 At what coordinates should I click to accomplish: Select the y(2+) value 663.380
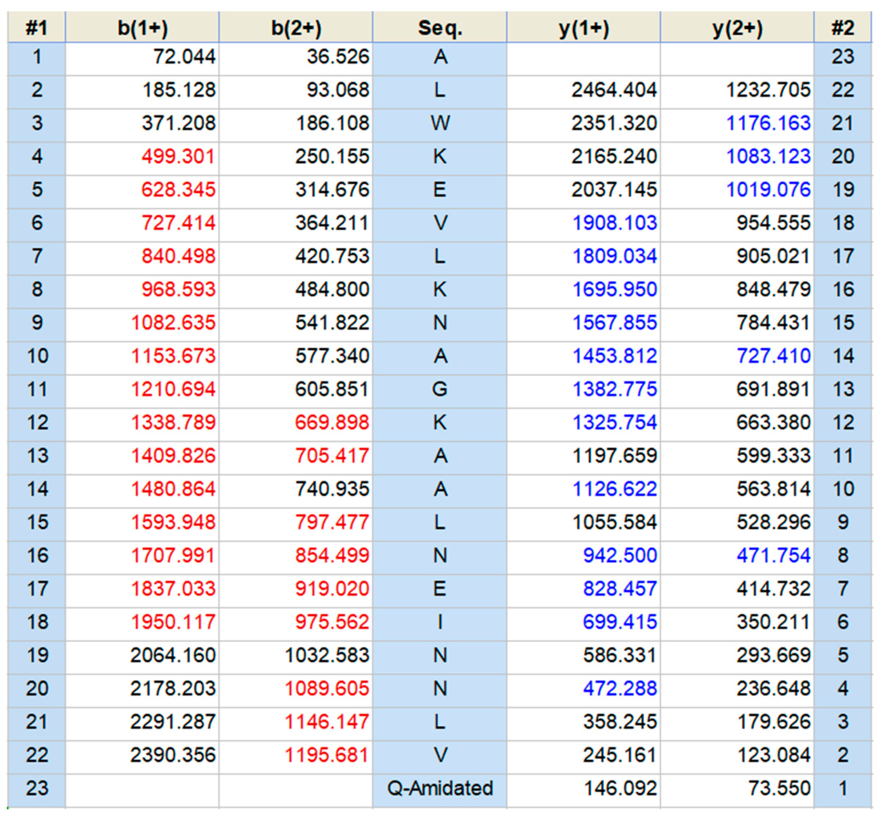point(773,423)
